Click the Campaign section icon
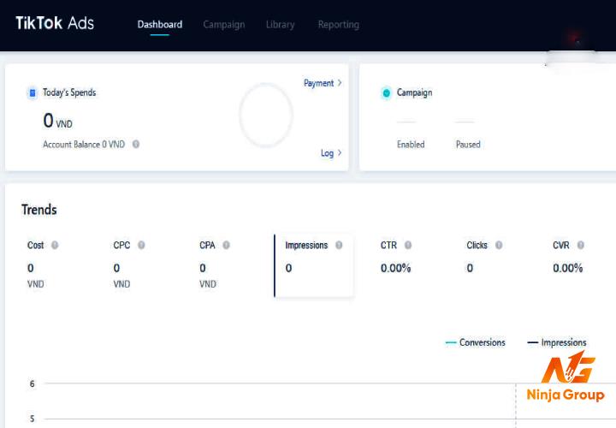616x428 pixels. (x=386, y=93)
